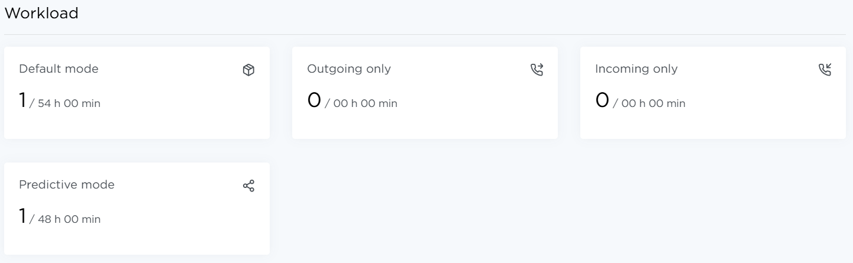
Task: Click the Predictive mode nodes icon
Action: click(248, 186)
